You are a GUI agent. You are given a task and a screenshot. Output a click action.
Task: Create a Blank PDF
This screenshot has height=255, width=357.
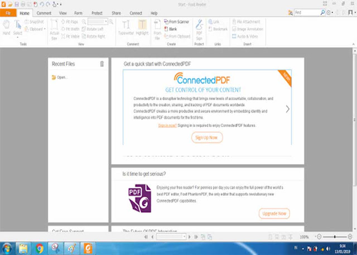pos(171,29)
